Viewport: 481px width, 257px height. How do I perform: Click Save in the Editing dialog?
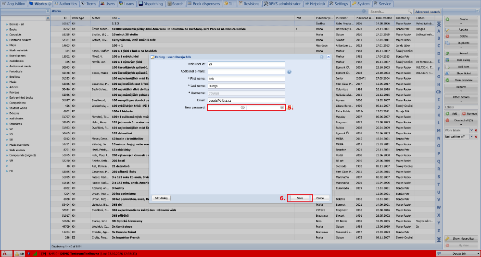(300, 198)
